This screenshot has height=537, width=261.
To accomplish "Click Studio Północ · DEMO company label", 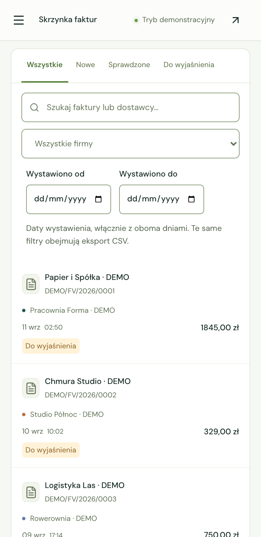I will click(x=67, y=414).
